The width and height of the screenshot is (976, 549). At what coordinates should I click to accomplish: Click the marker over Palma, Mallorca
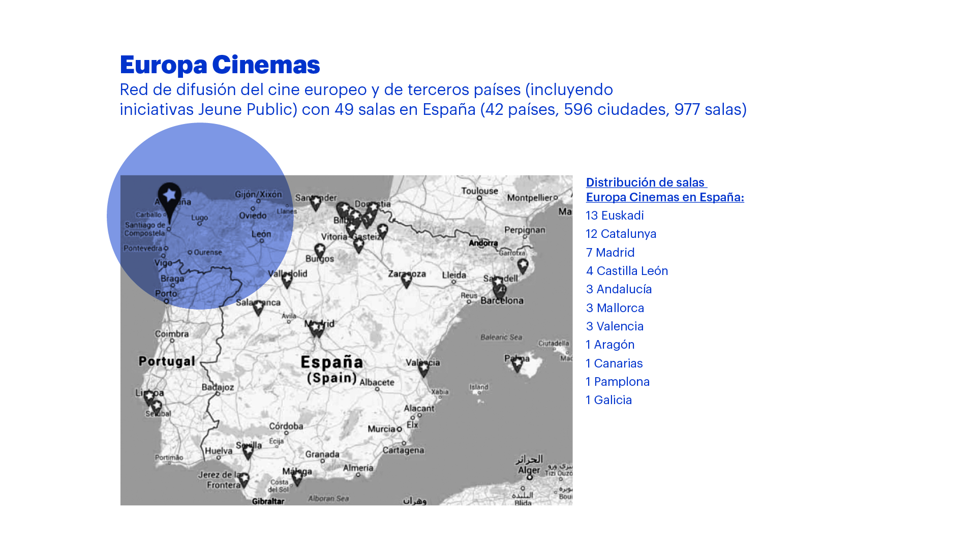pyautogui.click(x=517, y=363)
